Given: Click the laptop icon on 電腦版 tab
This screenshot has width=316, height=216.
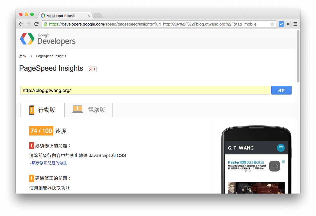Looking at the screenshot, I should (x=78, y=110).
